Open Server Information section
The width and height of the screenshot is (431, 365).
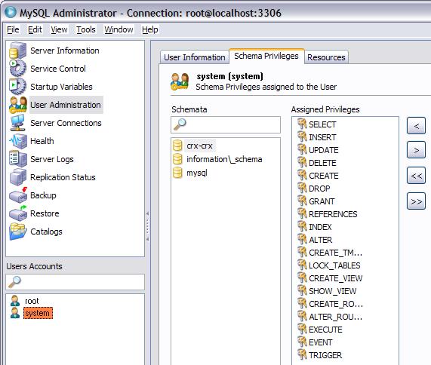[65, 51]
